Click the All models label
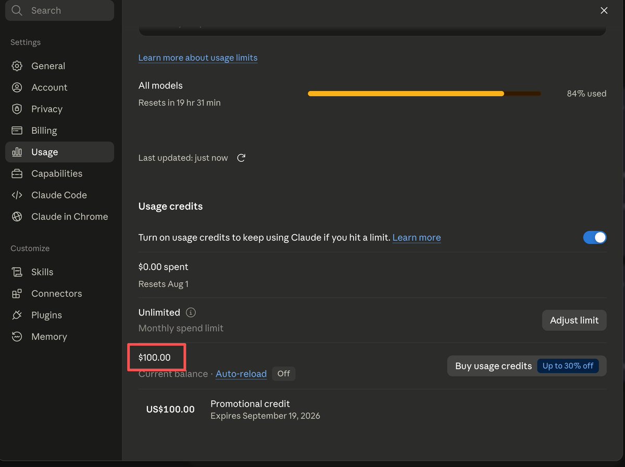This screenshot has height=467, width=625. coord(160,85)
